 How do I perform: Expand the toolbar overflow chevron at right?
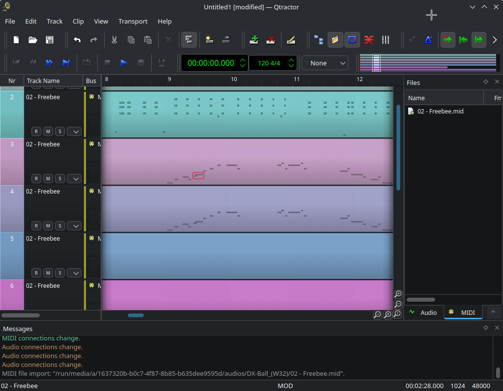(495, 40)
